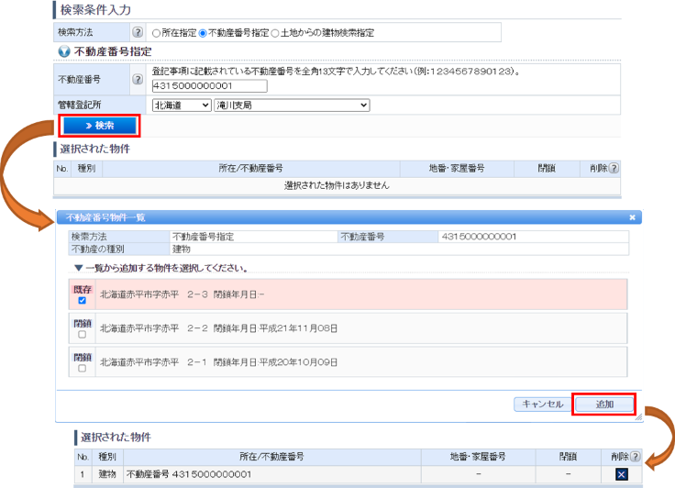The image size is (675, 488).
Task: Click the 不動産番号 input field
Action: (208, 86)
